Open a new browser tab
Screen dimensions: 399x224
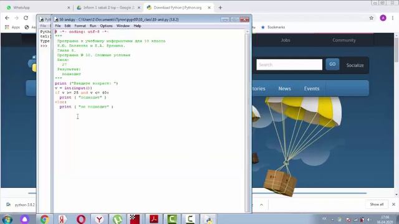[220, 7]
